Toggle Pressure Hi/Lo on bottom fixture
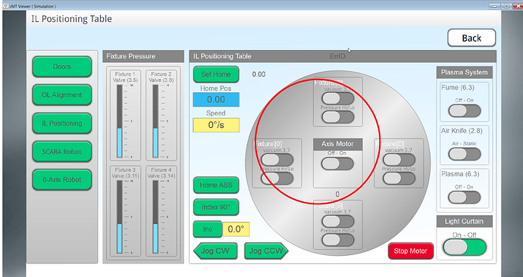This screenshot has height=277, width=523. click(337, 240)
